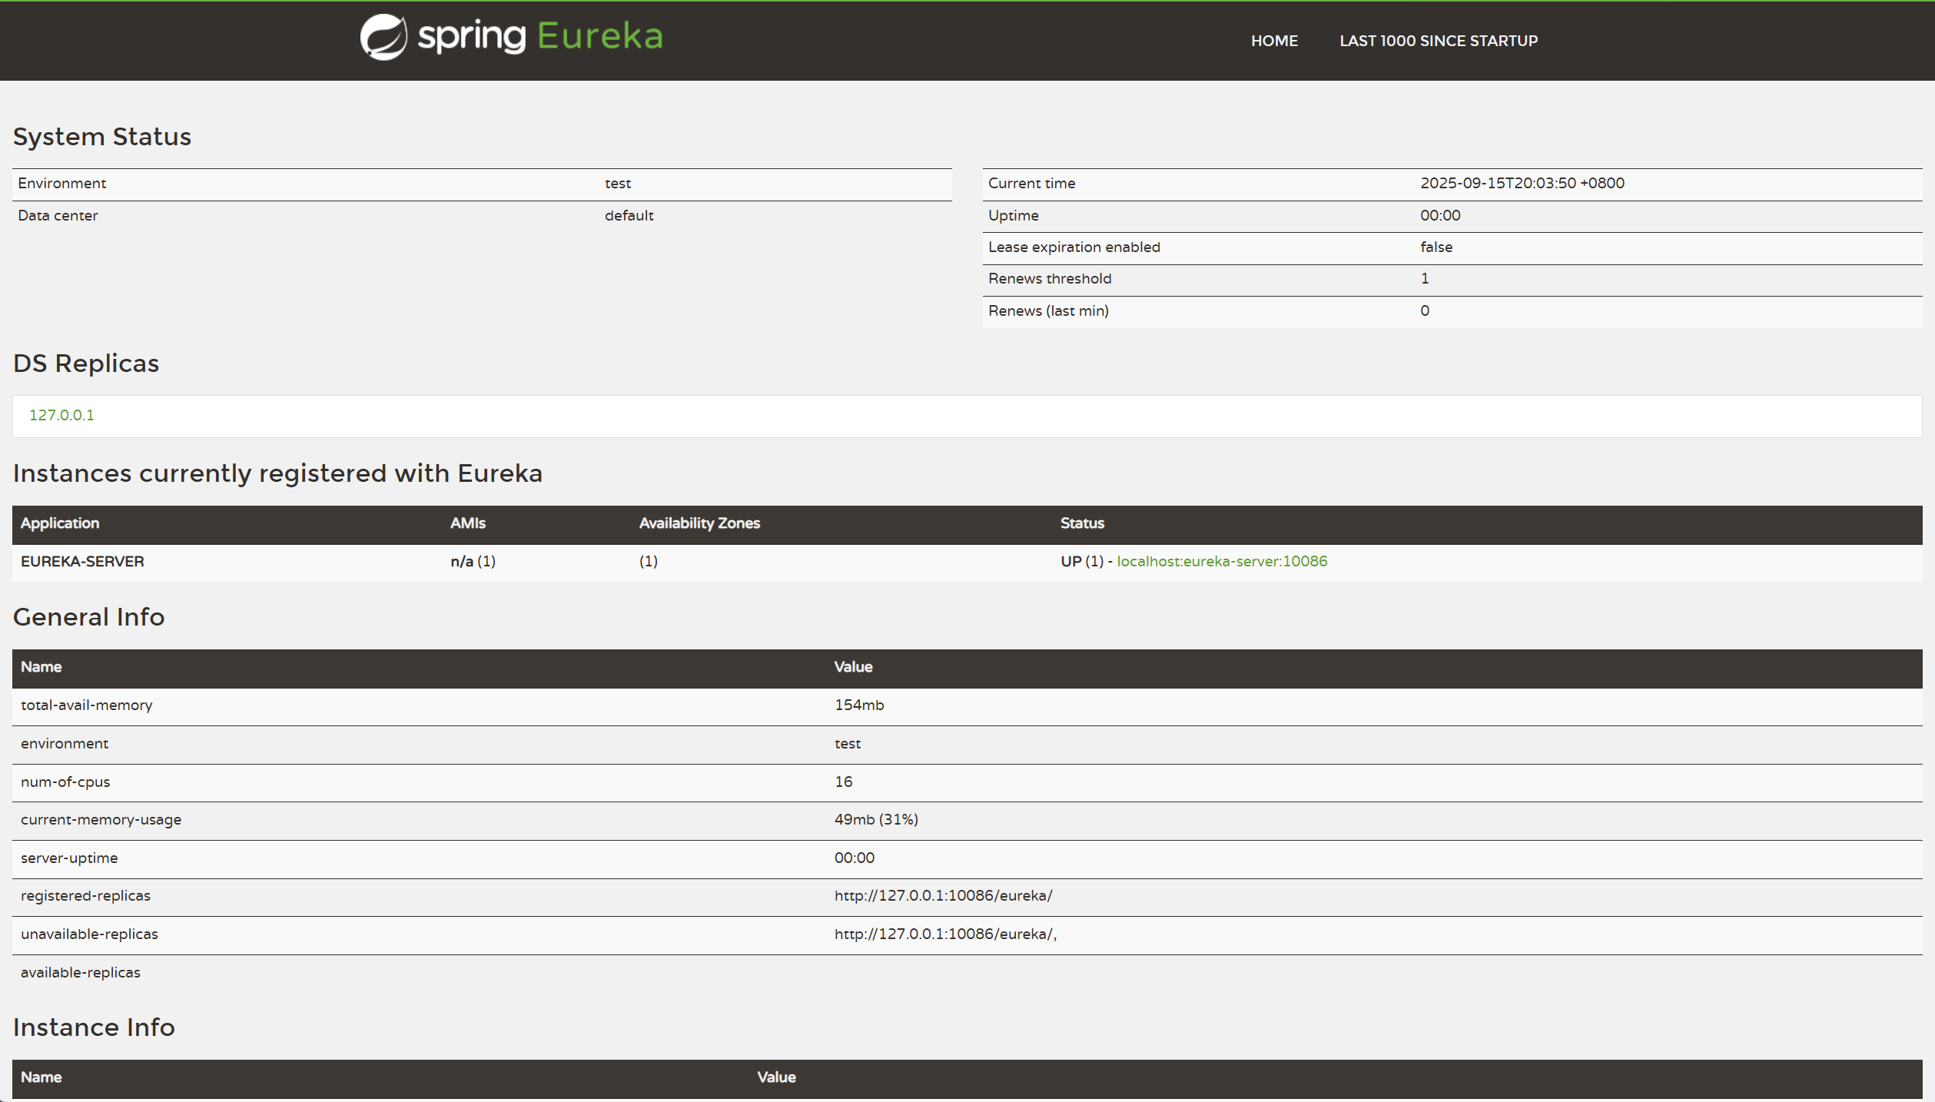Open the HOME navigation item
The width and height of the screenshot is (1935, 1102).
tap(1274, 41)
